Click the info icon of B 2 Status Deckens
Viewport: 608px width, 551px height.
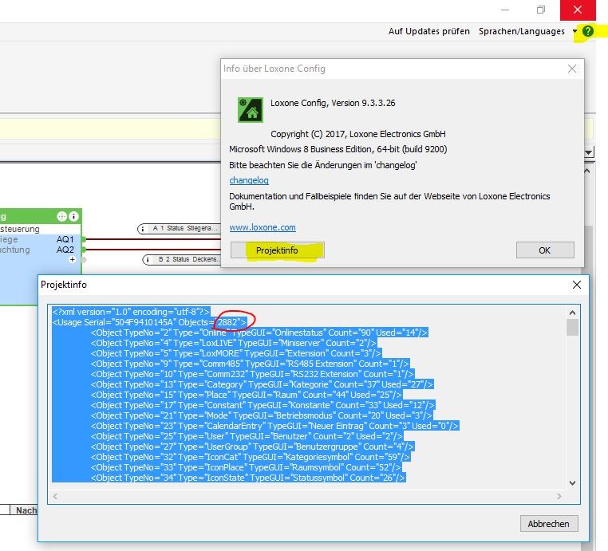[148, 260]
